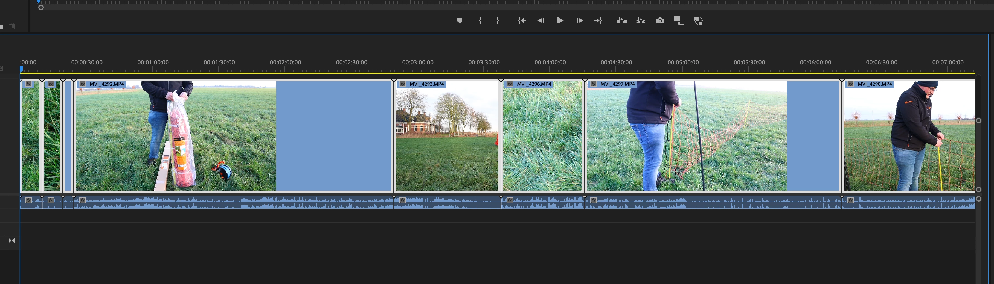Click the audio fx badge under MVI_4296.MP4
The height and width of the screenshot is (284, 994).
pos(510,200)
